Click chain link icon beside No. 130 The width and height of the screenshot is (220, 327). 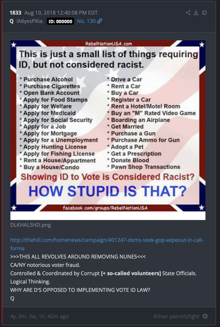click(100, 21)
